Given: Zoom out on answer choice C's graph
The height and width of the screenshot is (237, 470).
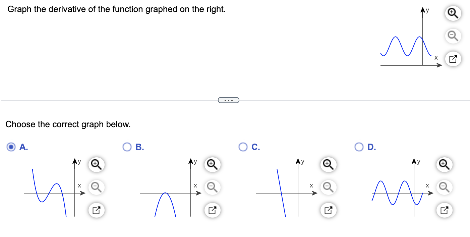Looking at the screenshot, I should [328, 187].
